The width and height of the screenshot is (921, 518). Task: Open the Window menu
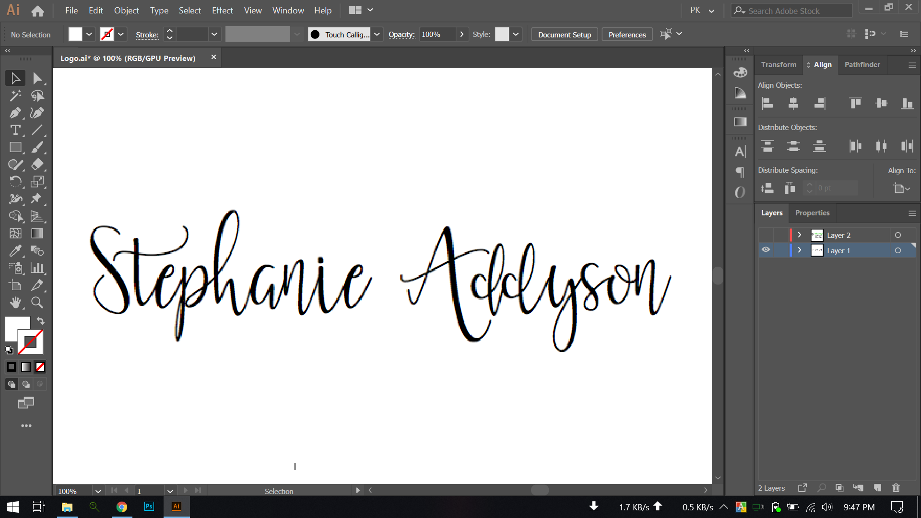pyautogui.click(x=288, y=10)
